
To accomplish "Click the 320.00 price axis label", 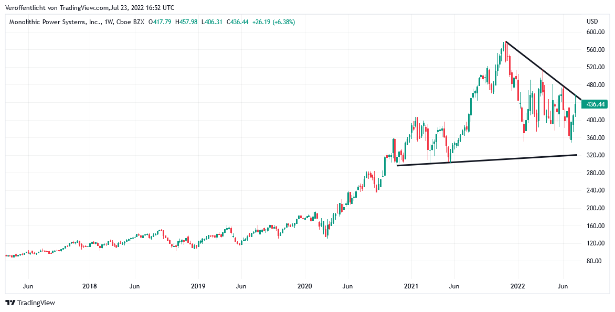I will click(595, 155).
